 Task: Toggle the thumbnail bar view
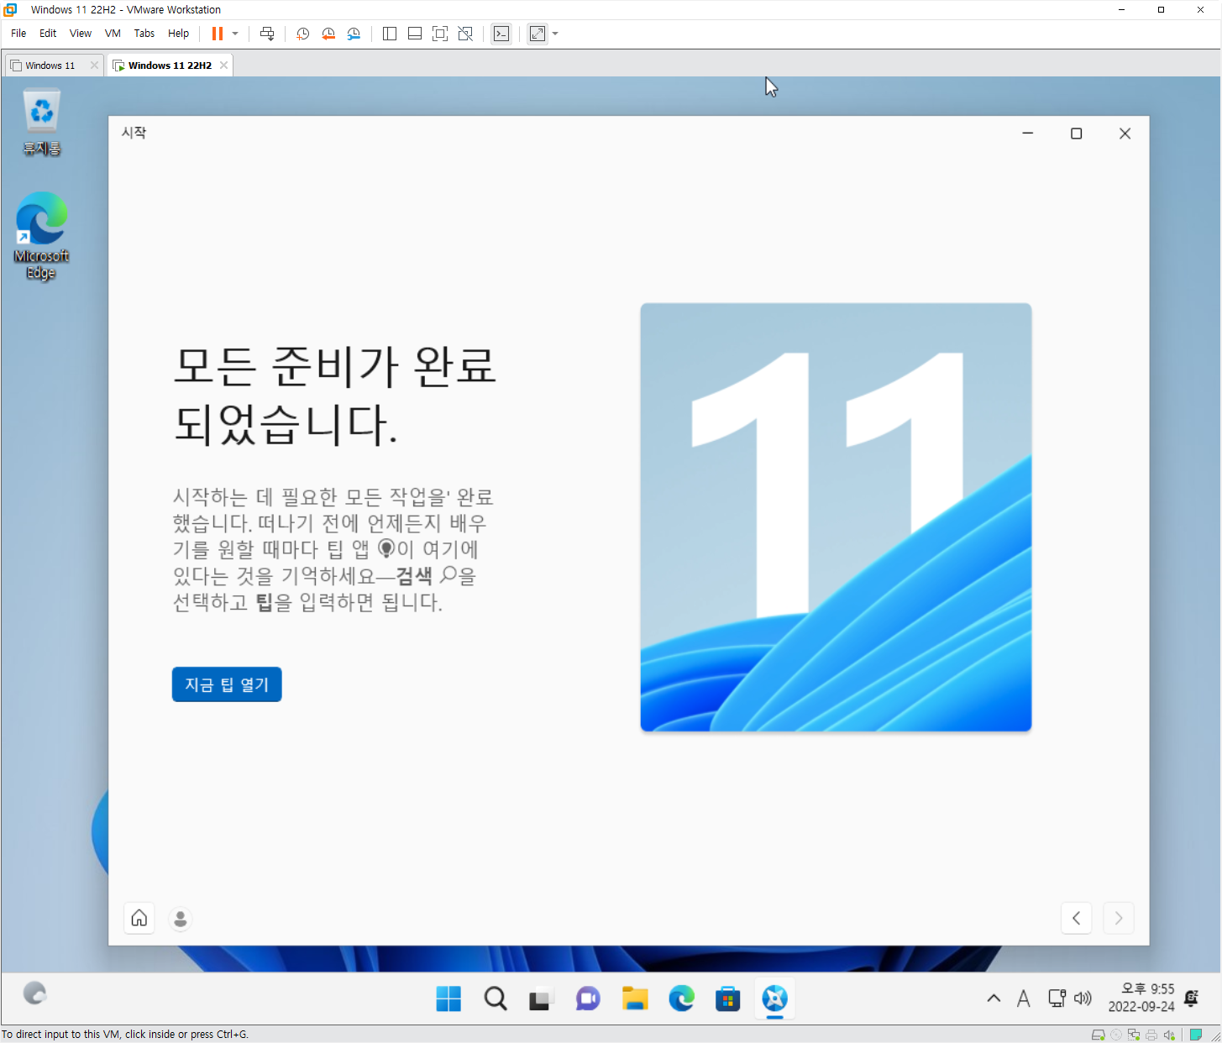tap(415, 34)
